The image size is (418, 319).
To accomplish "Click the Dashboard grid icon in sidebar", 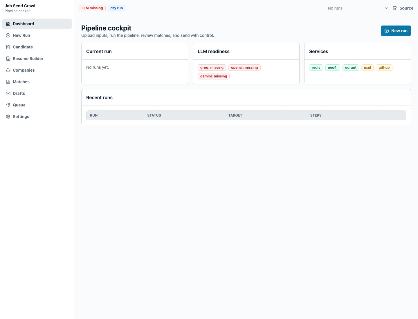I will click(x=8, y=24).
